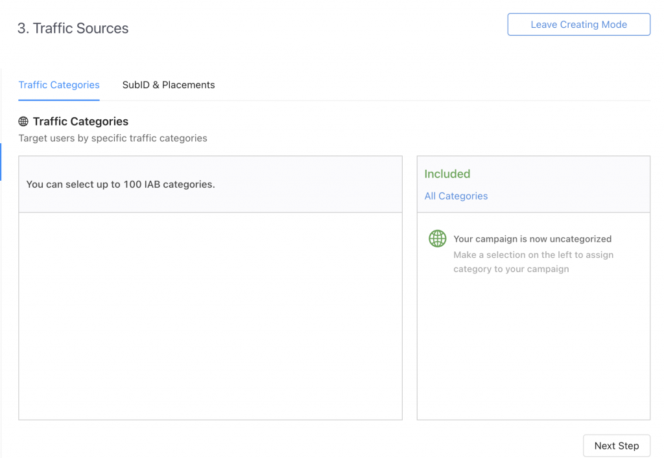
Task: Click the word "uncategorized" in the Included panel
Action: pyautogui.click(x=580, y=239)
